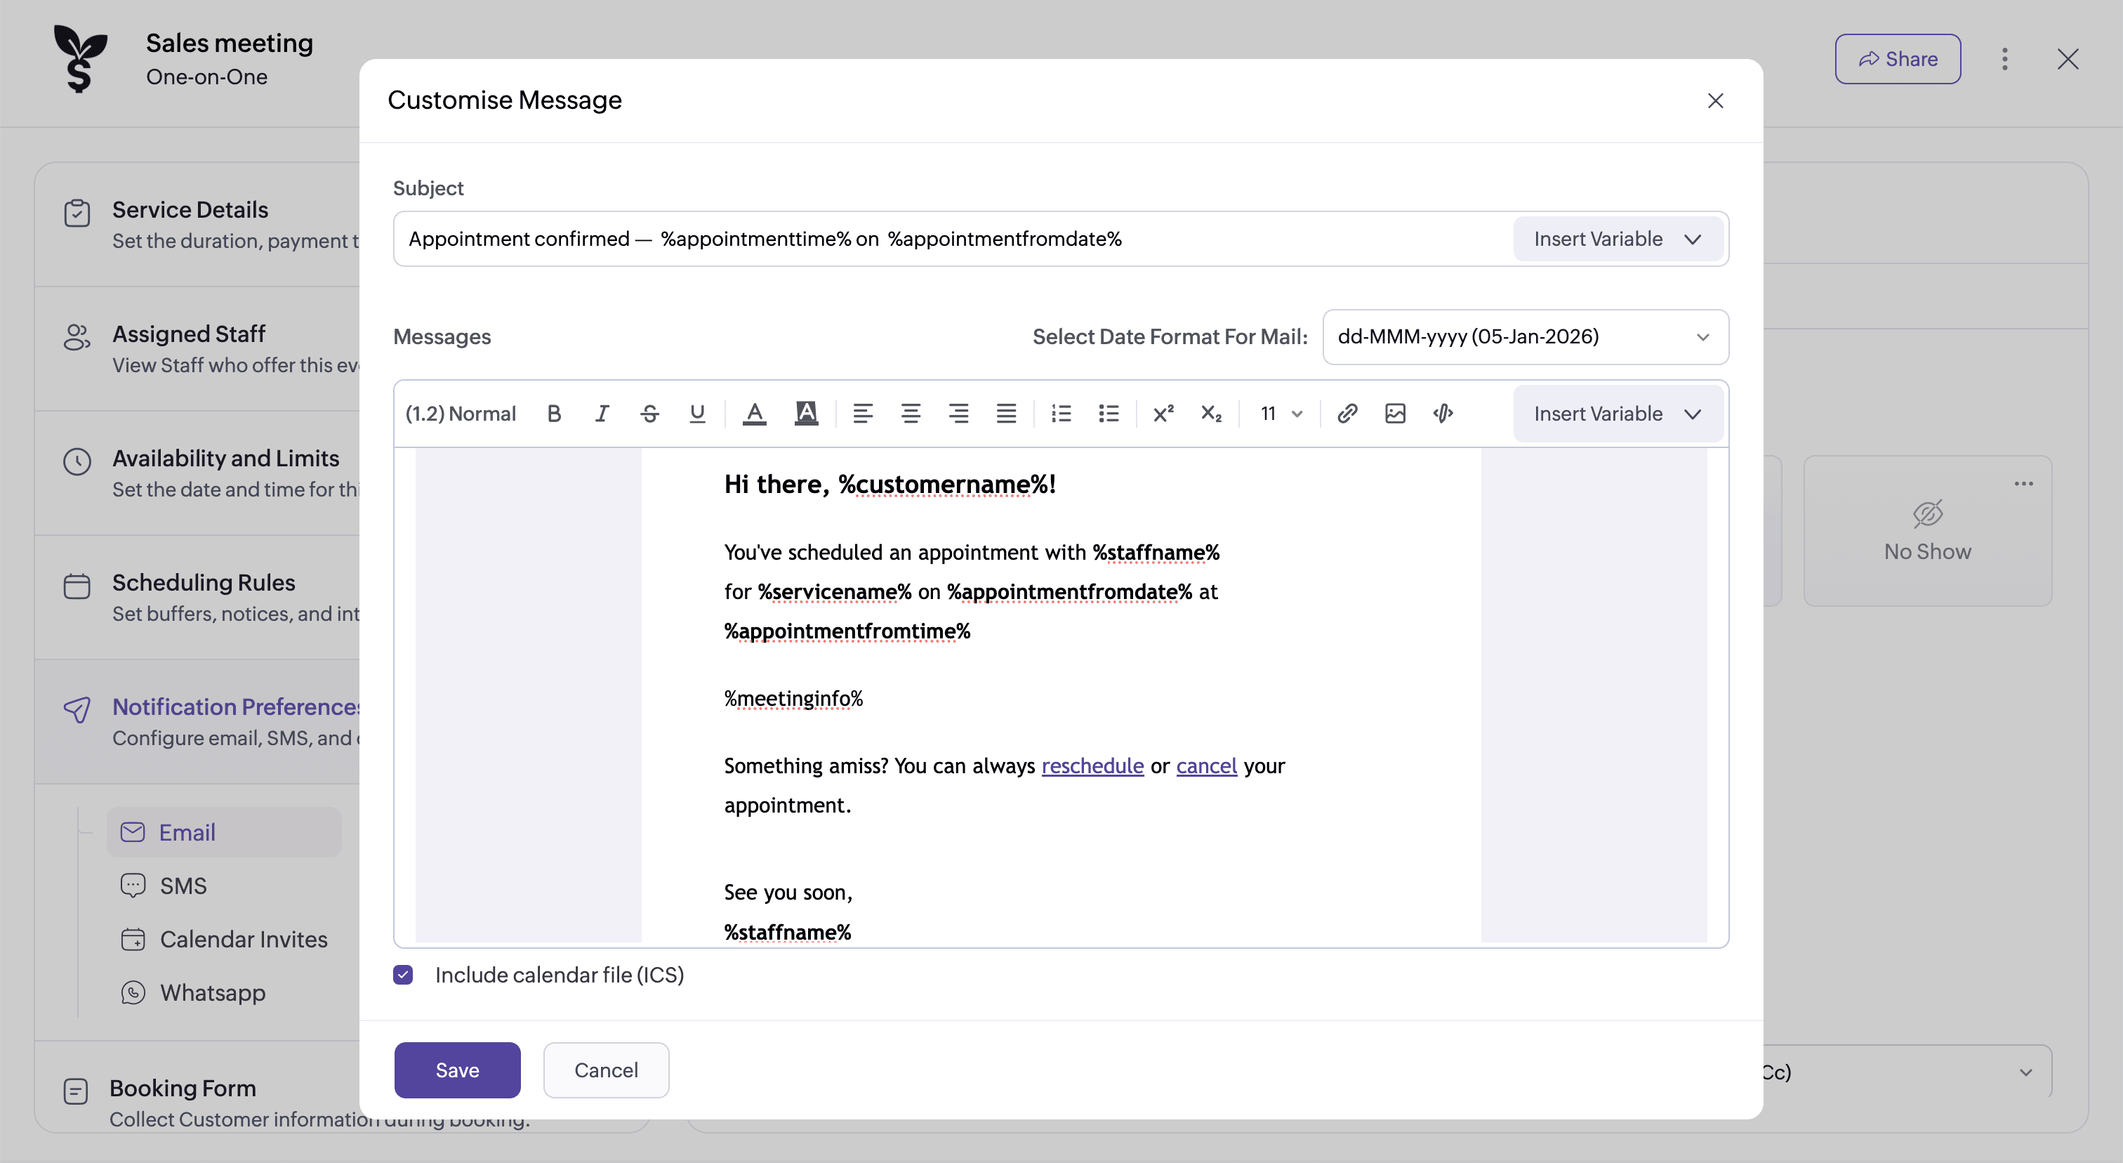The width and height of the screenshot is (2123, 1163).
Task: Click the %meetinginfo% variable in message body
Action: click(x=793, y=699)
